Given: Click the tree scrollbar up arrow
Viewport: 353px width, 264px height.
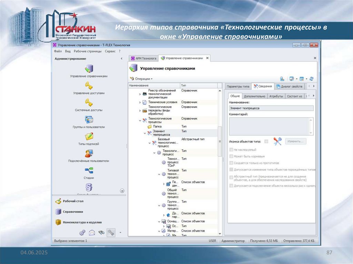Looking at the screenshot, I should (220, 91).
